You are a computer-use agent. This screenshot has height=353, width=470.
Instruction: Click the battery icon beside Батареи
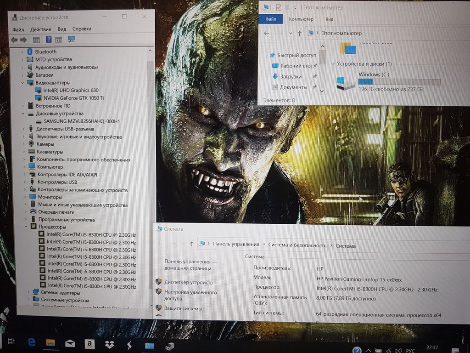pos(30,75)
